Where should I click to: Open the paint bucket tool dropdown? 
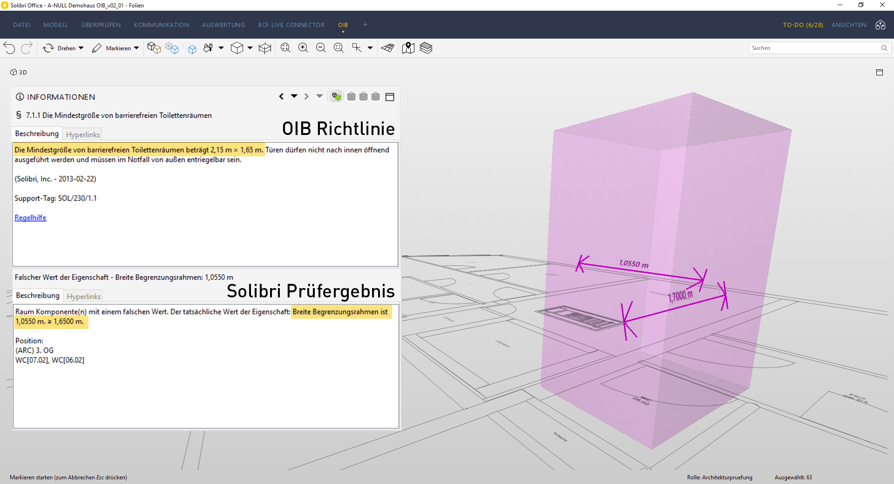click(x=221, y=48)
